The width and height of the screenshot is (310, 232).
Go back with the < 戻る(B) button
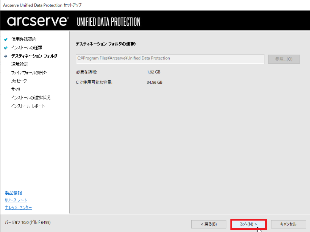pos(209,224)
